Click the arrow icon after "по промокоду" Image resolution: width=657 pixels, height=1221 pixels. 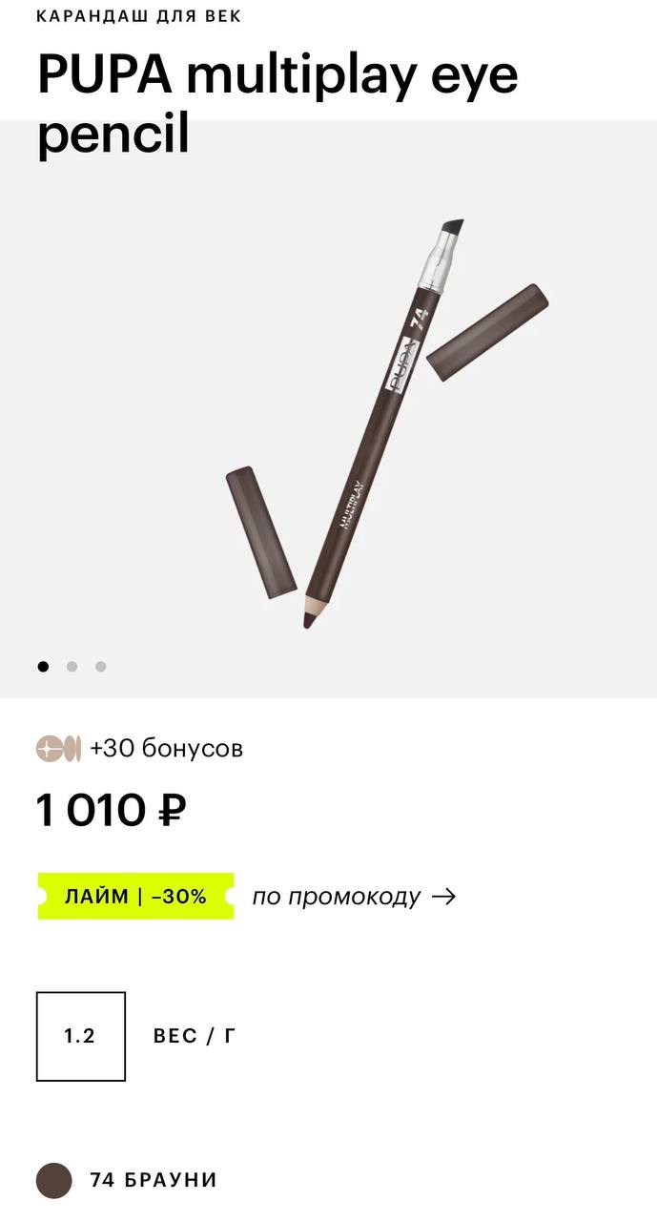click(444, 897)
